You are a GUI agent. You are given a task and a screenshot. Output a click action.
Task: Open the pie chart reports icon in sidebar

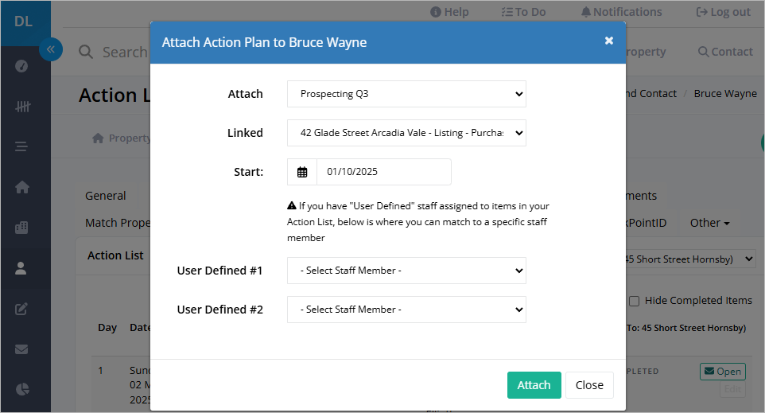pos(22,389)
